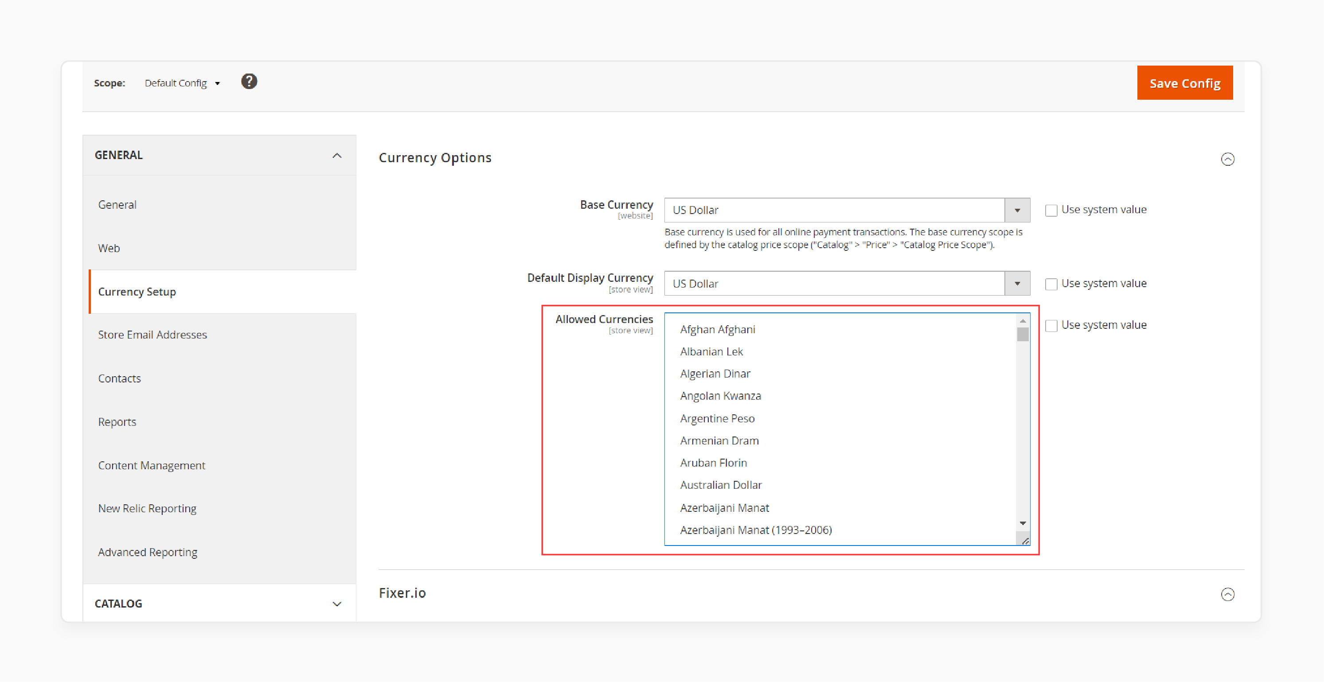The image size is (1324, 682).
Task: Select Algerian Dinar in the list
Action: (715, 374)
